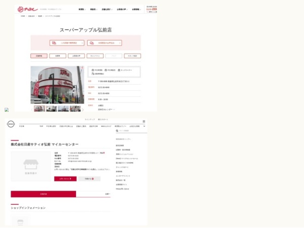
Task: Click the car icon on the free appraisal button
Action: pyautogui.click(x=54, y=43)
